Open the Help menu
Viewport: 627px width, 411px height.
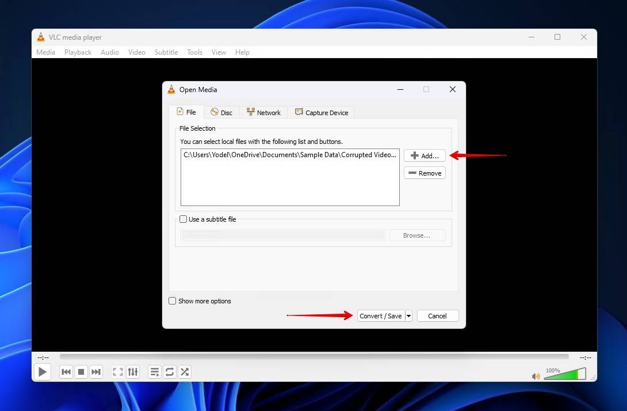coord(242,52)
